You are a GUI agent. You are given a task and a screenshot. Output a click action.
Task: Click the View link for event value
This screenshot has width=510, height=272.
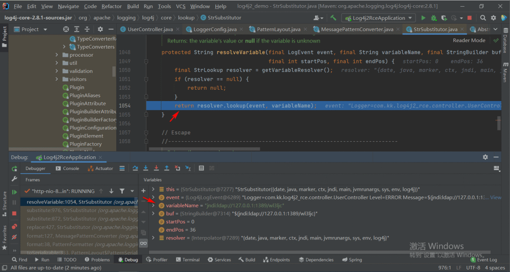(x=496, y=197)
